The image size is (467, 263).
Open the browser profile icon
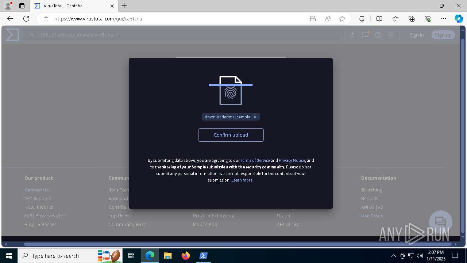pos(8,6)
